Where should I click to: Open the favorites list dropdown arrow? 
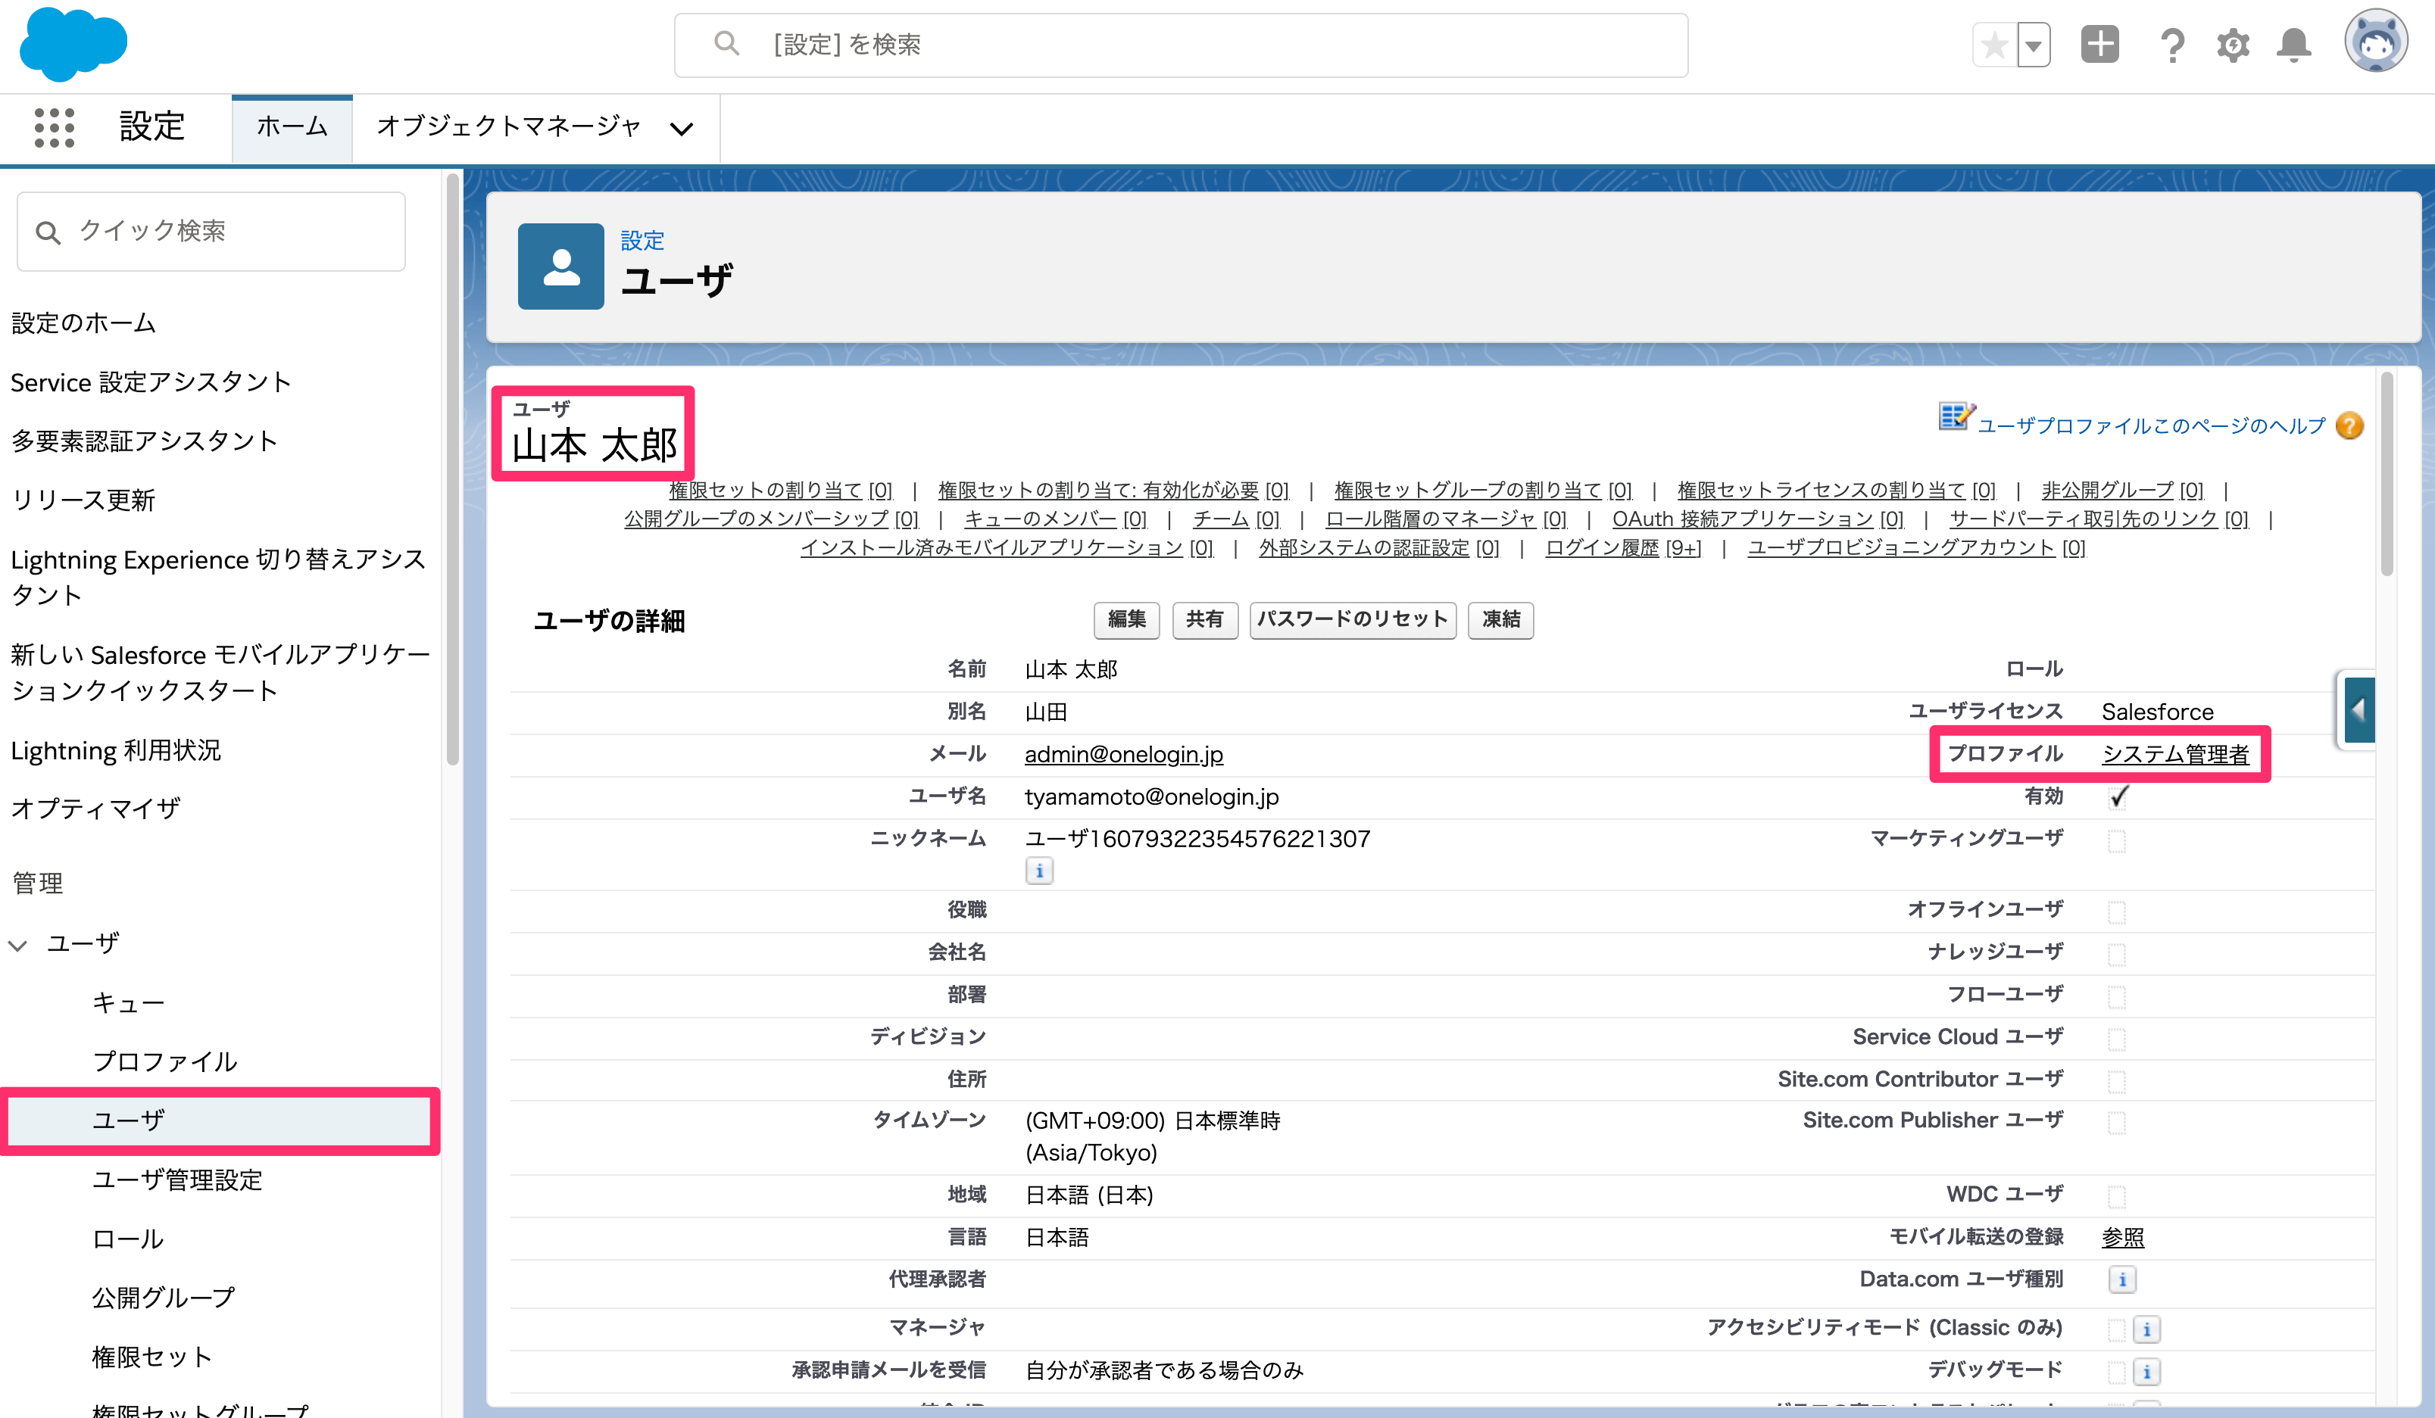click(x=2034, y=45)
